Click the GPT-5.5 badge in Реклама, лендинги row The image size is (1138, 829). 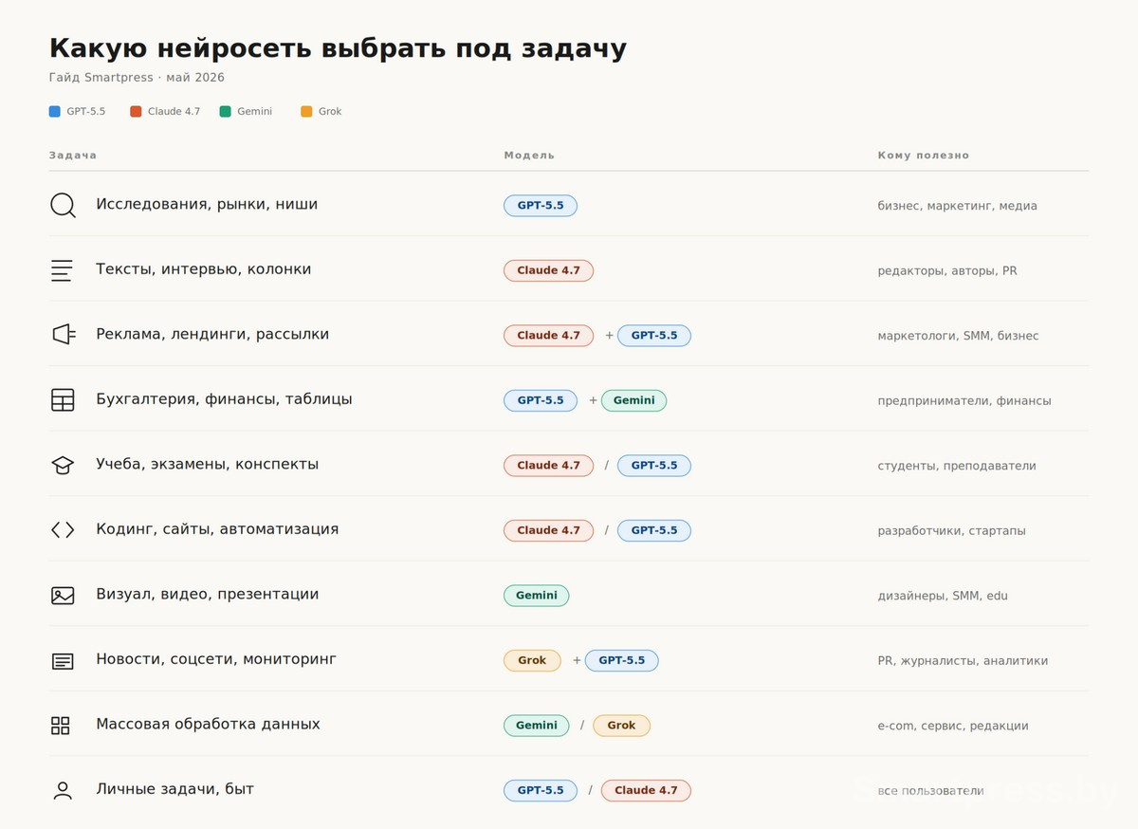[x=654, y=336]
